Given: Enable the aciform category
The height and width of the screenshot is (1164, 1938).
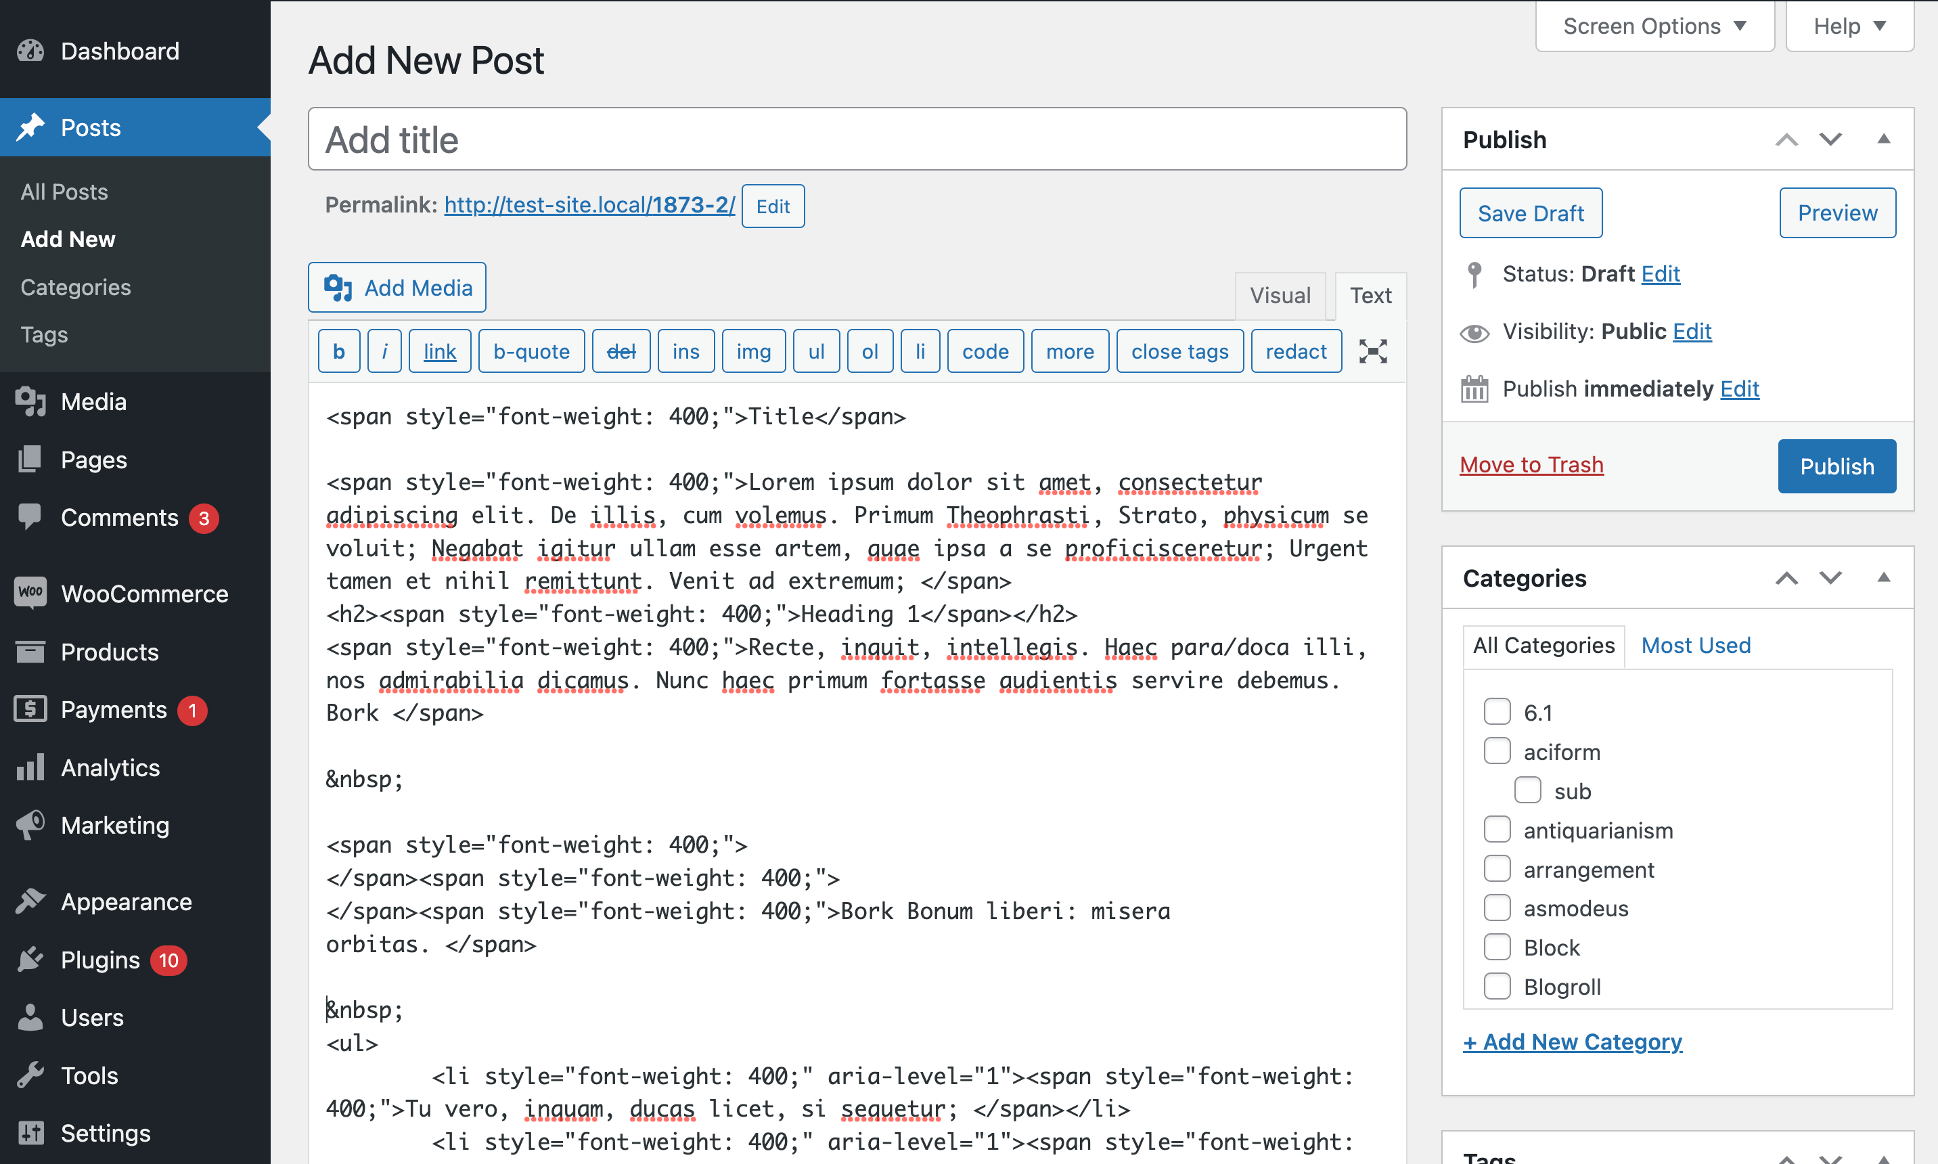Looking at the screenshot, I should 1496,751.
